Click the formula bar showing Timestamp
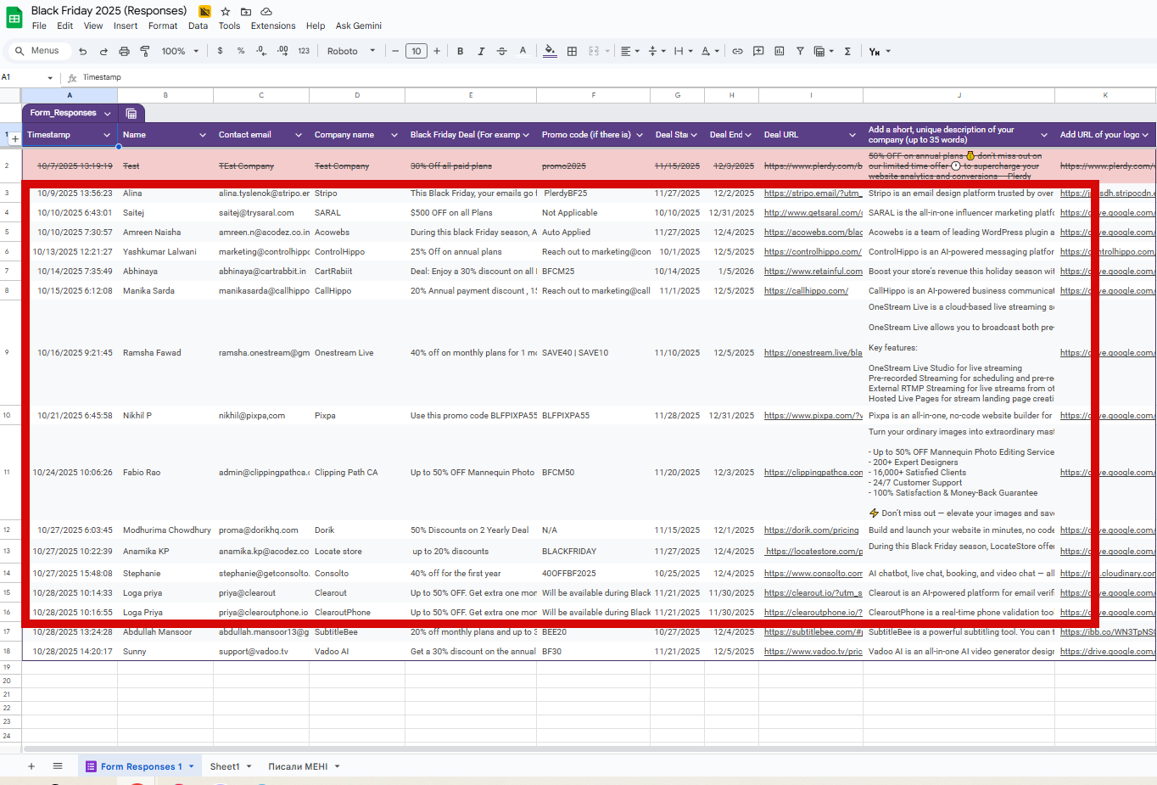1157x785 pixels. click(618, 77)
